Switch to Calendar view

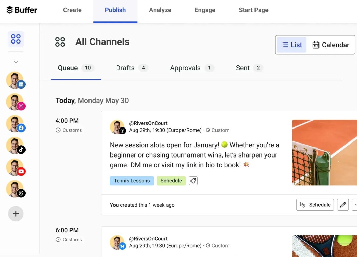pos(331,45)
